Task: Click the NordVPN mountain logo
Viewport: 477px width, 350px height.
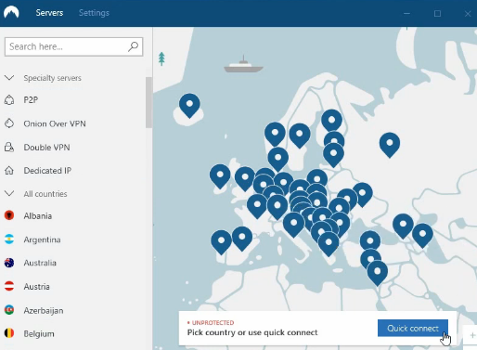Action: click(x=11, y=12)
